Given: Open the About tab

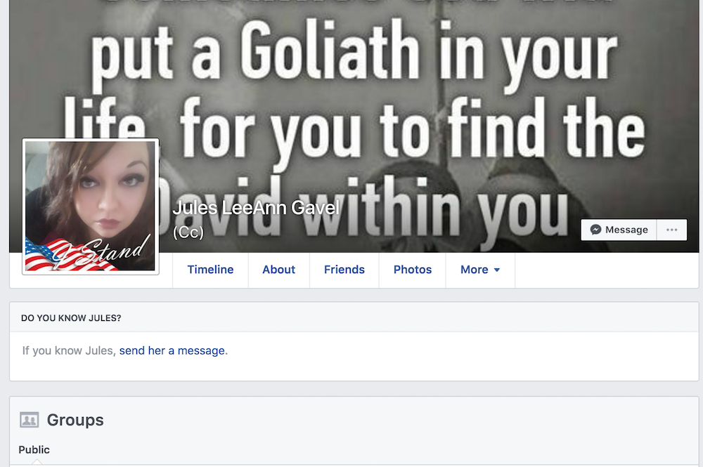Looking at the screenshot, I should pyautogui.click(x=279, y=270).
